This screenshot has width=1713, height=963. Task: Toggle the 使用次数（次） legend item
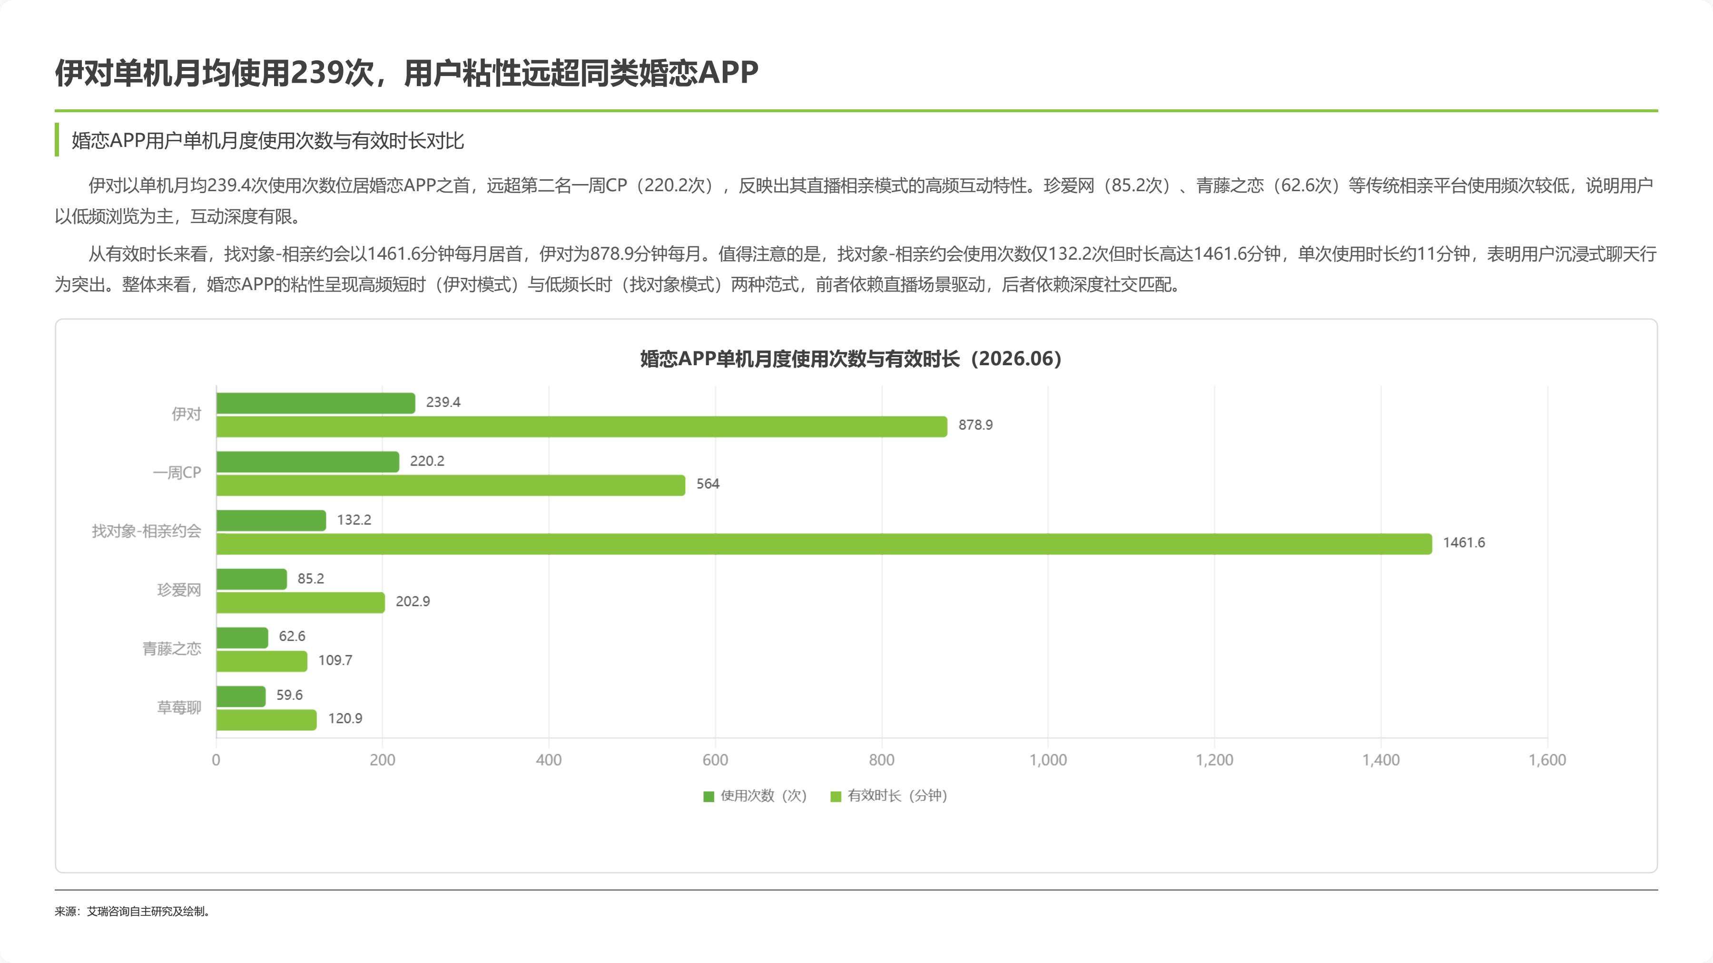point(755,796)
